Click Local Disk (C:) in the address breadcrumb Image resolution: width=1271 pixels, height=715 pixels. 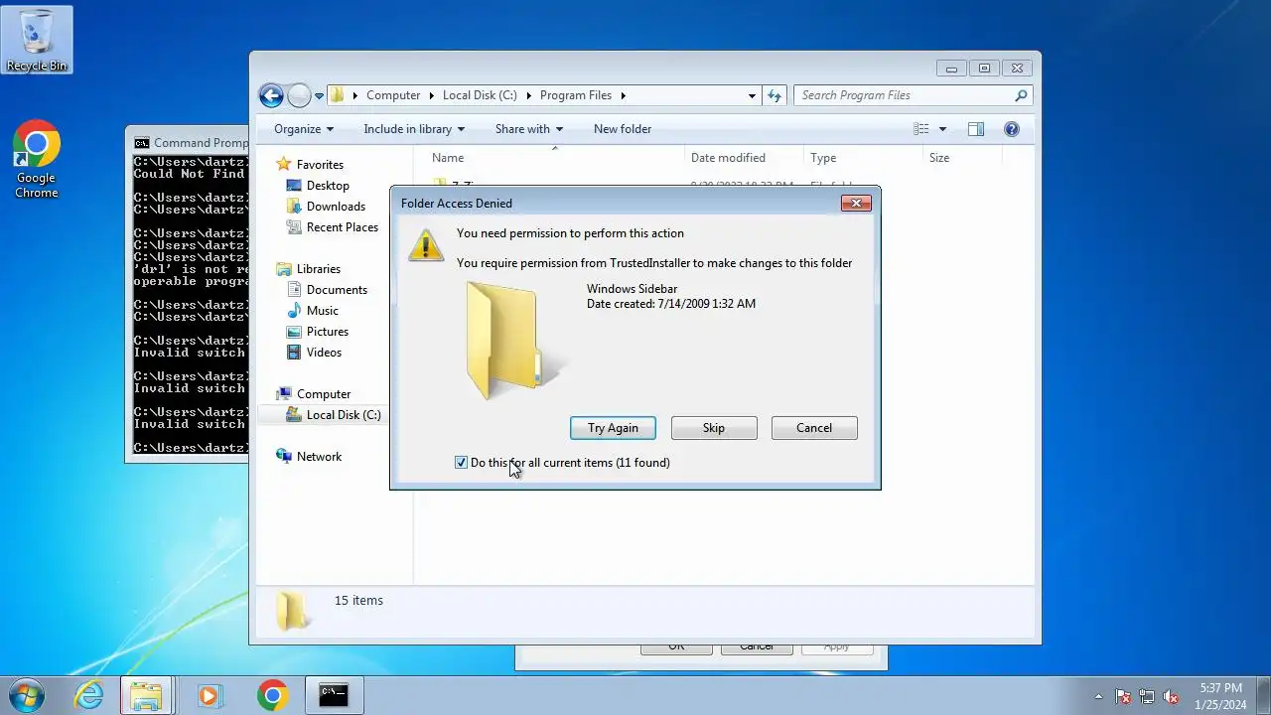[480, 95]
